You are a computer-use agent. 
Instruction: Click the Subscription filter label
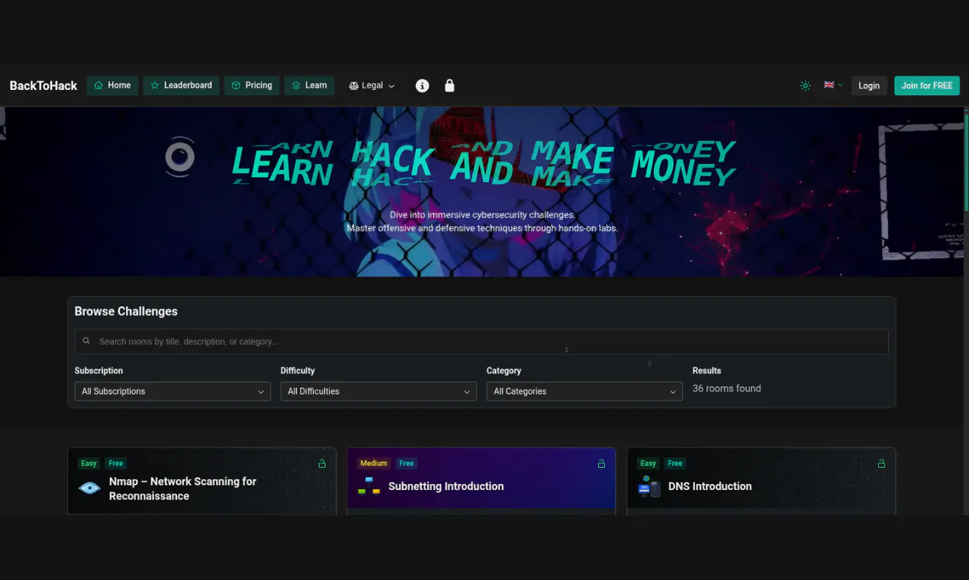click(98, 371)
